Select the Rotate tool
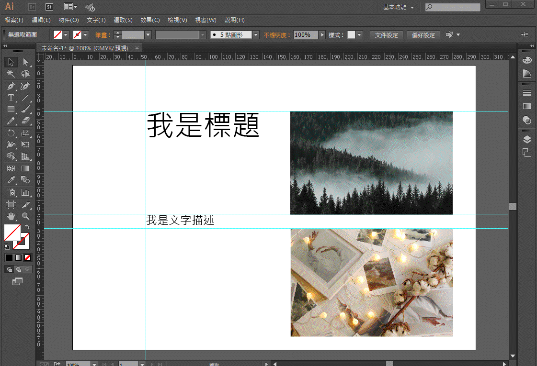This screenshot has width=537, height=366. (11, 133)
